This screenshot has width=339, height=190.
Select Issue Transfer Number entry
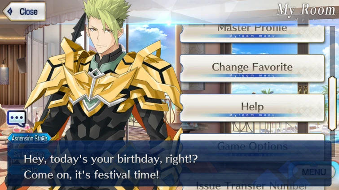pyautogui.click(x=252, y=185)
